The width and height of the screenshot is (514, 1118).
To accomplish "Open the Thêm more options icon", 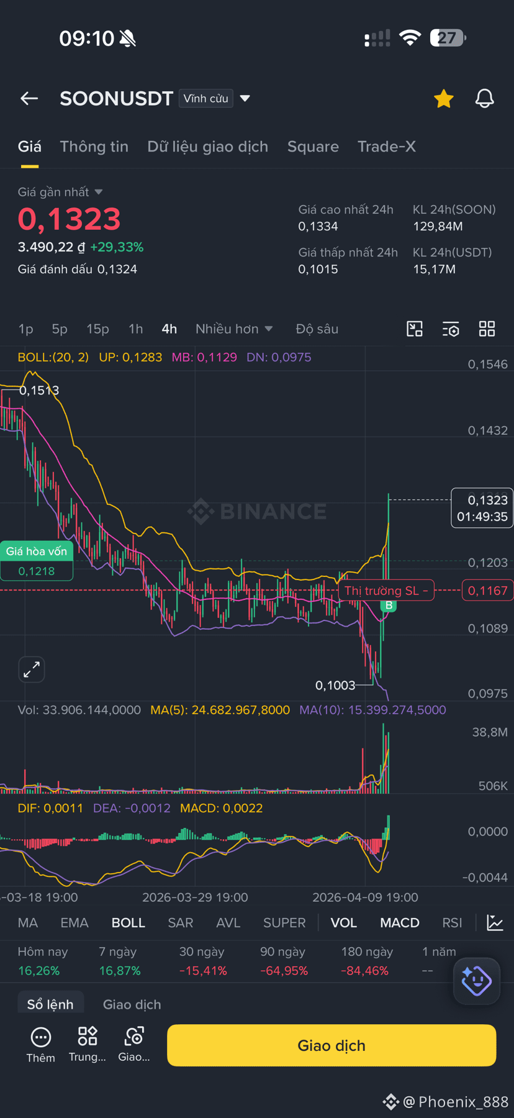I will 40,1045.
